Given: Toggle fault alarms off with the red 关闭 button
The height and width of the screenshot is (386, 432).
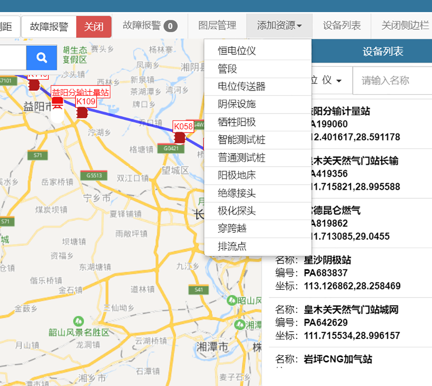Looking at the screenshot, I should pos(93,26).
